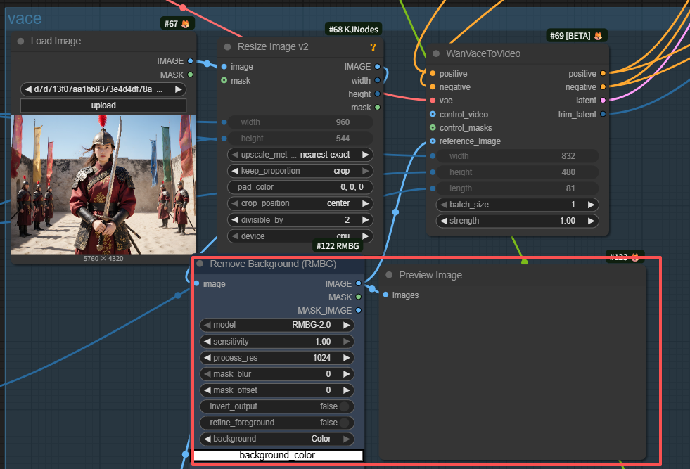690x469 pixels.
Task: Click the upload button in Load Image
Action: (103, 105)
